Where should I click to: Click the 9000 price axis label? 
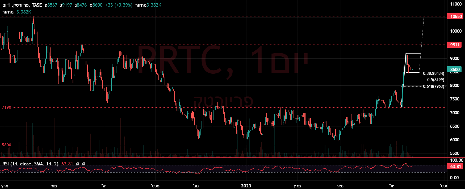(455, 58)
